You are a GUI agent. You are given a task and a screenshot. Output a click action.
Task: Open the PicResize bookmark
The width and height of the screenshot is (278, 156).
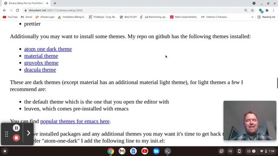(103, 17)
